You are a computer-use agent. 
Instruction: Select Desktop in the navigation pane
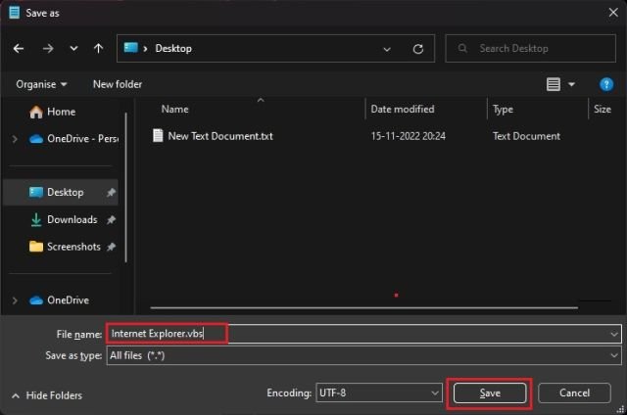(61, 193)
